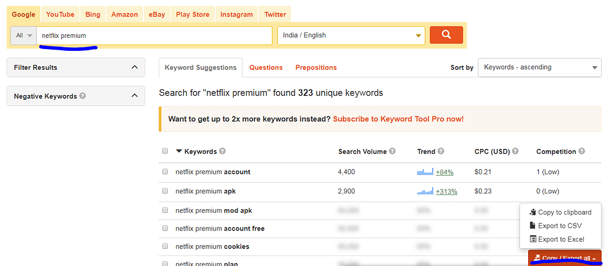The image size is (607, 266).
Task: Click keyword text netflix premium cookies
Action: point(212,246)
